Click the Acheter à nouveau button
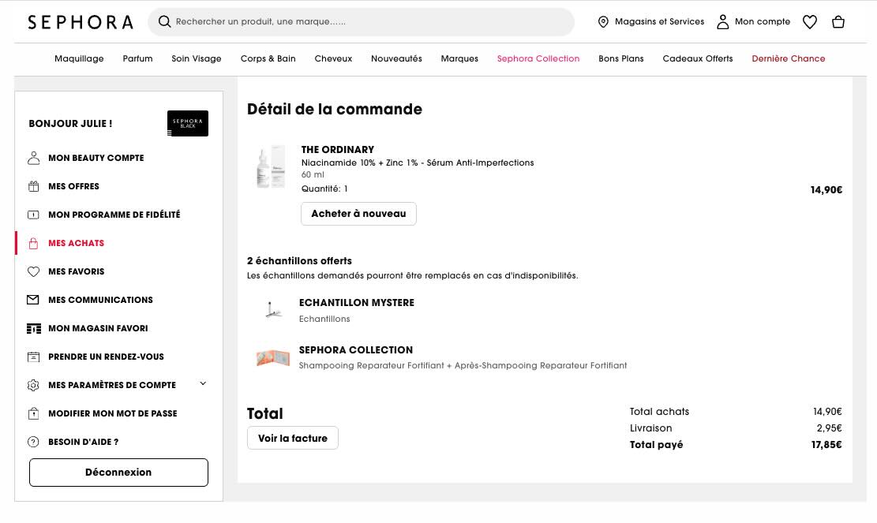877x523 pixels. [x=358, y=214]
